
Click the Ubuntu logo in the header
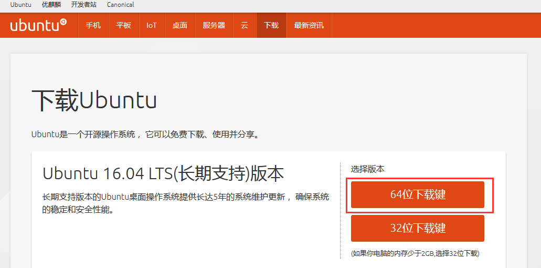tap(38, 25)
